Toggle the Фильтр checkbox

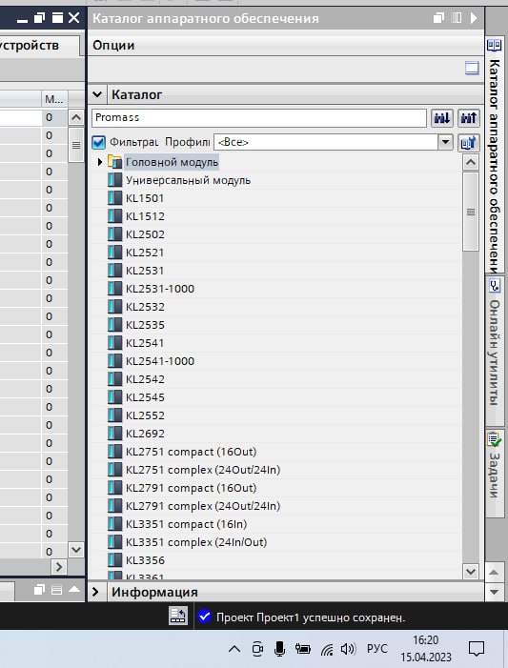pyautogui.click(x=98, y=142)
